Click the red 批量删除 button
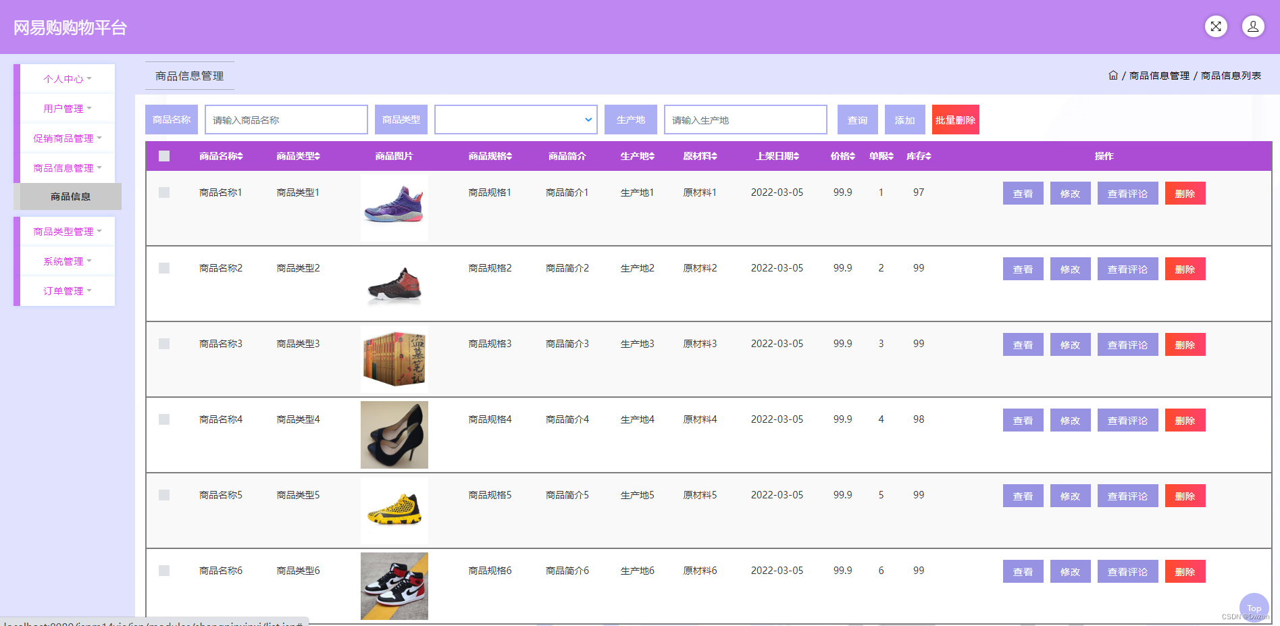Screen dimensions: 1280x626 pyautogui.click(x=956, y=120)
